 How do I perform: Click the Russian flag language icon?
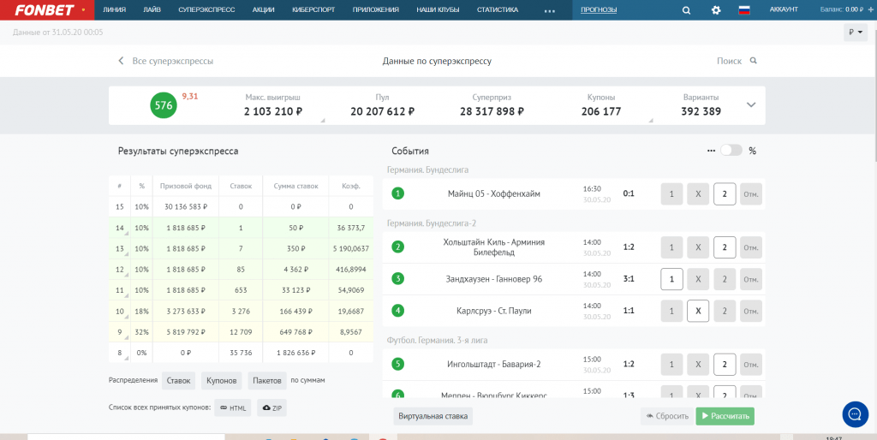(744, 10)
